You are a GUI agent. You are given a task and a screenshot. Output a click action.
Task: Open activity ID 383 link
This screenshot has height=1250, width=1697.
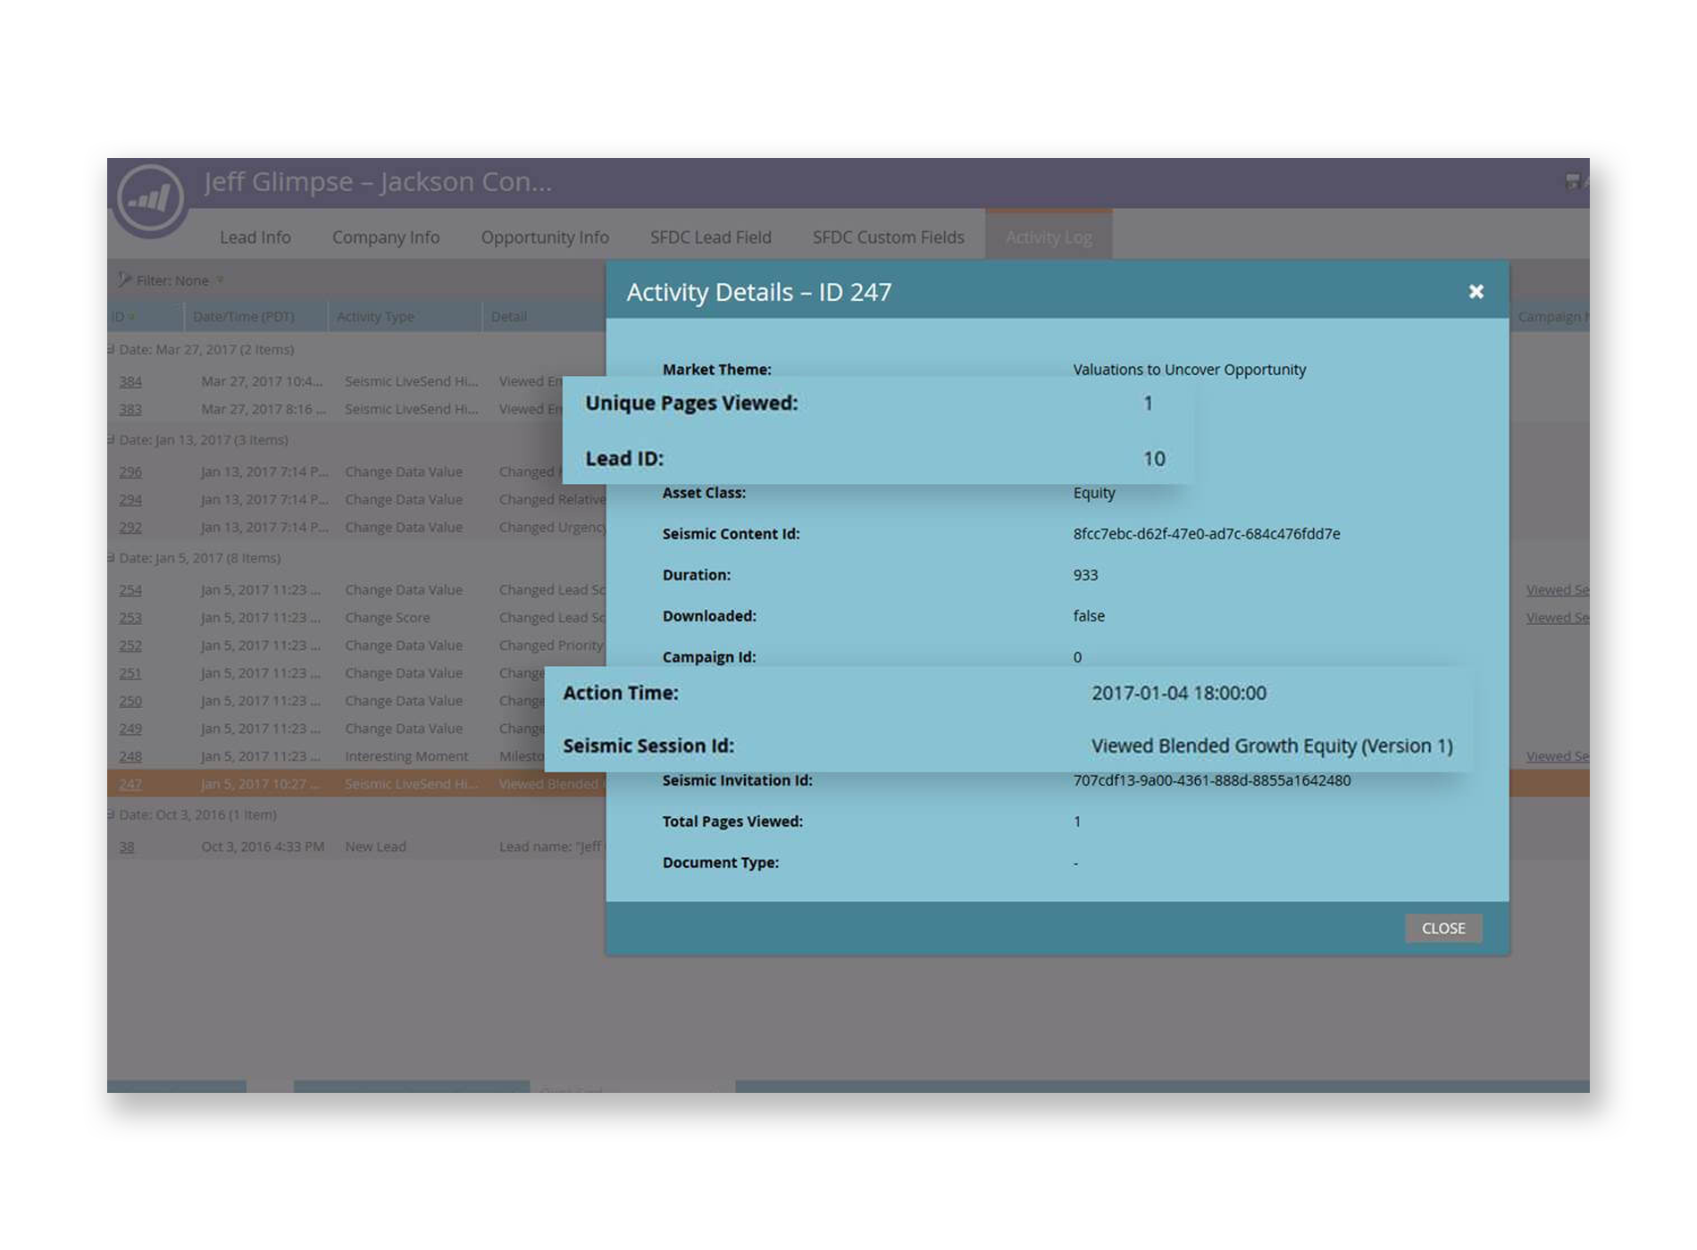coord(130,409)
